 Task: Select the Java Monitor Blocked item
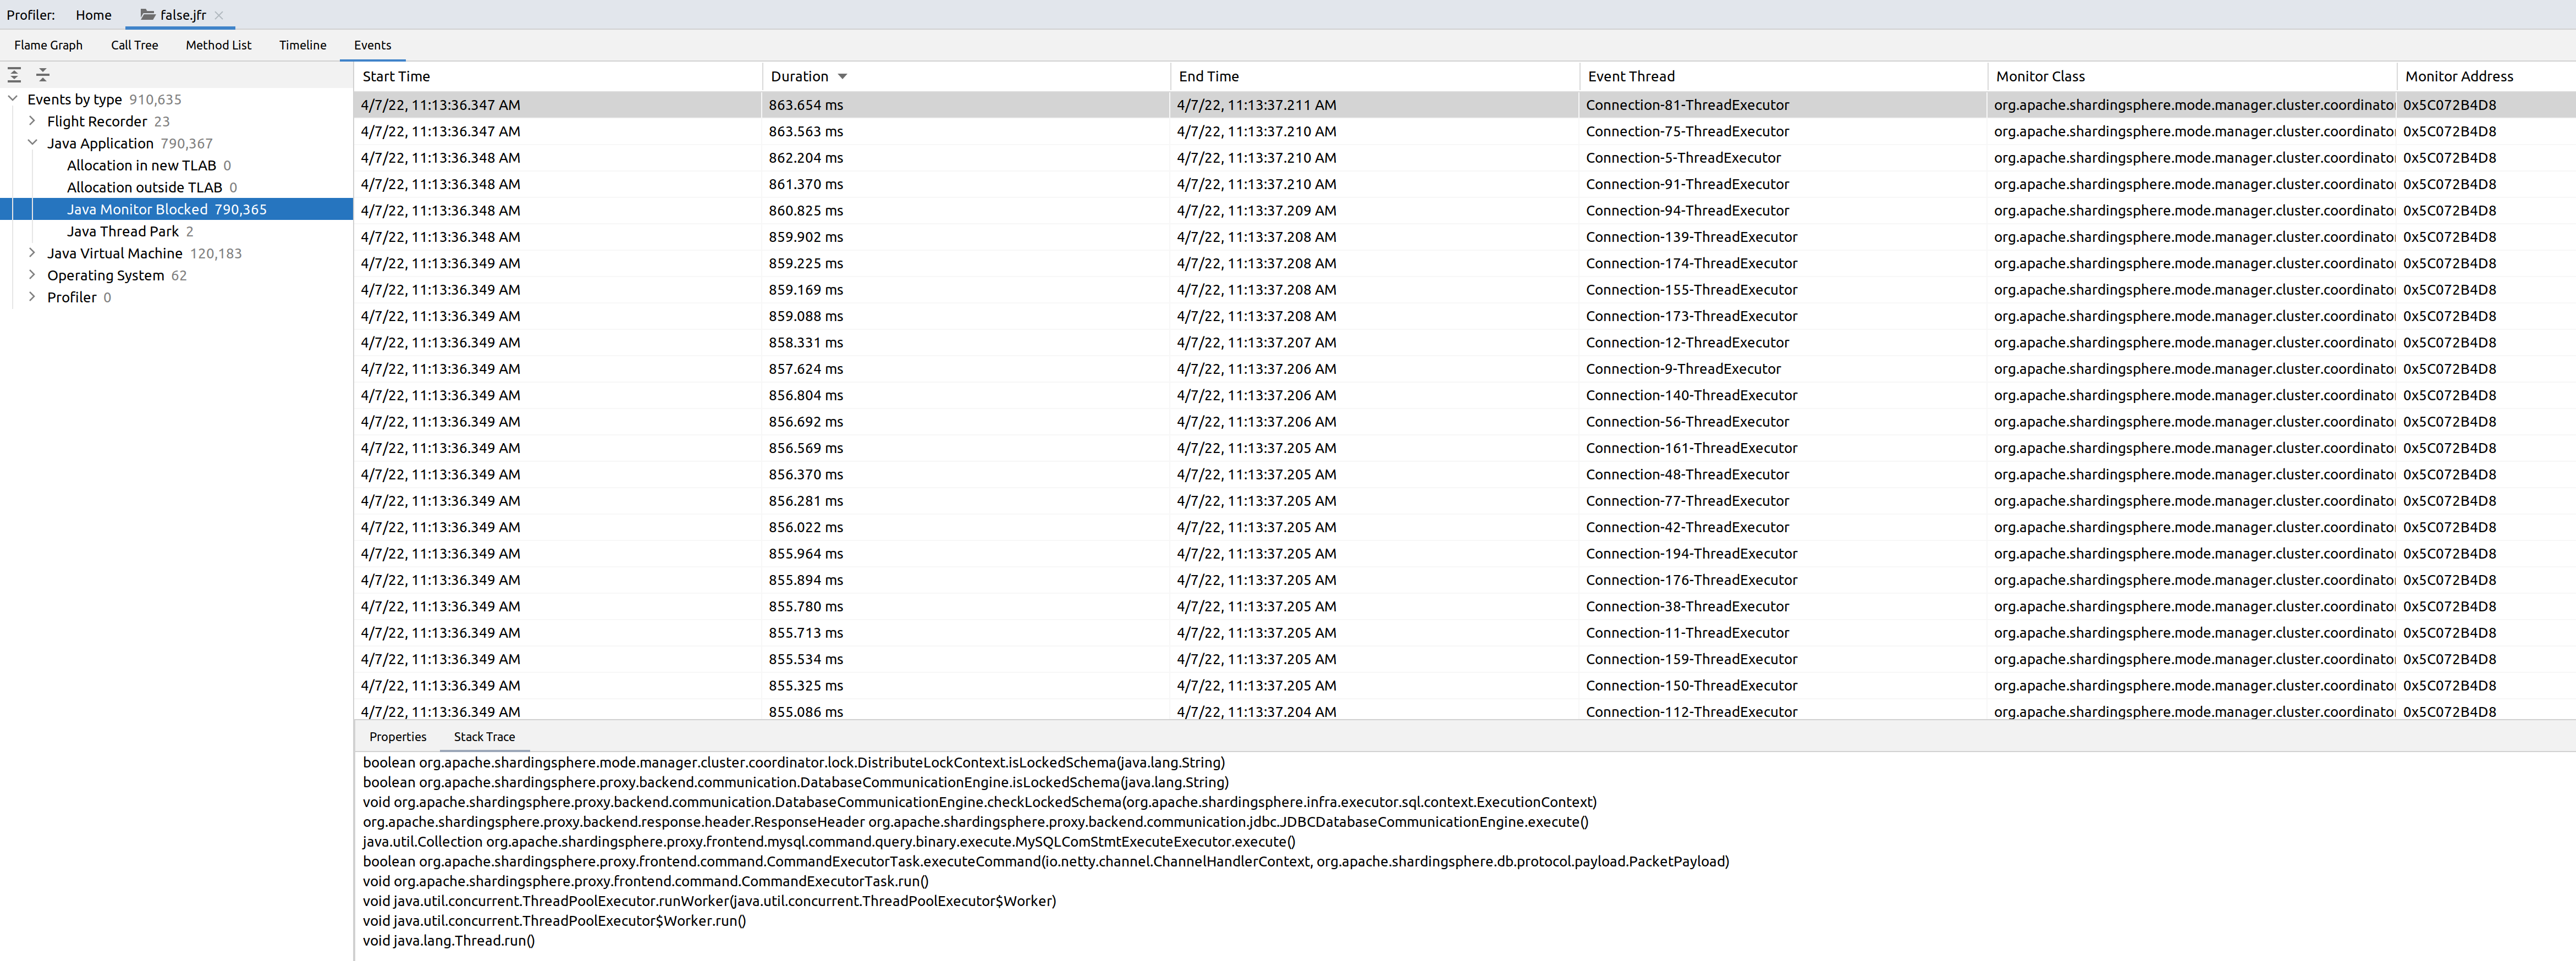click(176, 209)
